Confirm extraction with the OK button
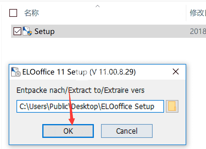Image resolution: width=206 pixels, height=149 pixels. coord(68,131)
